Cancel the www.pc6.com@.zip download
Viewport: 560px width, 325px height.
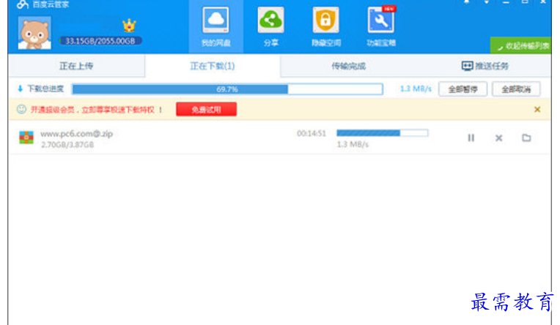[x=499, y=138]
